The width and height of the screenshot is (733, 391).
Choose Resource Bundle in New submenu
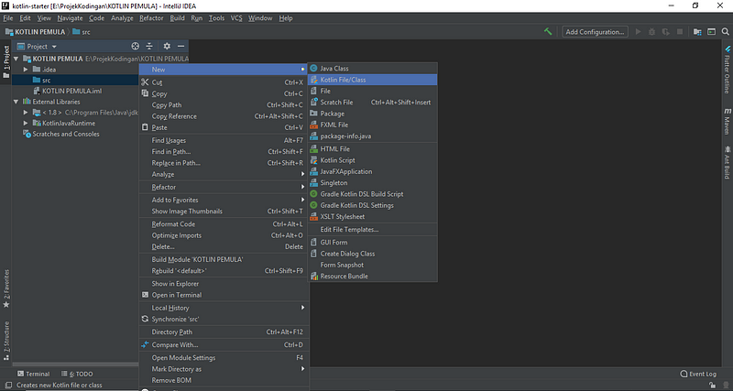click(373, 277)
